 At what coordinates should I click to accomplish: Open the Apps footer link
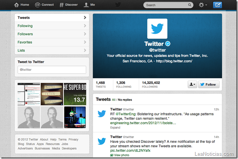tap(40, 144)
